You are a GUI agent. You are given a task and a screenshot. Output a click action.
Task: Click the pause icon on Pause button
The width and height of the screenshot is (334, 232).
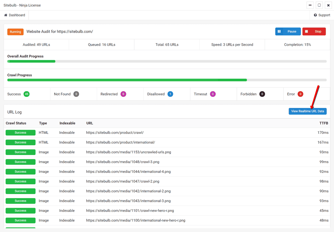(279, 32)
